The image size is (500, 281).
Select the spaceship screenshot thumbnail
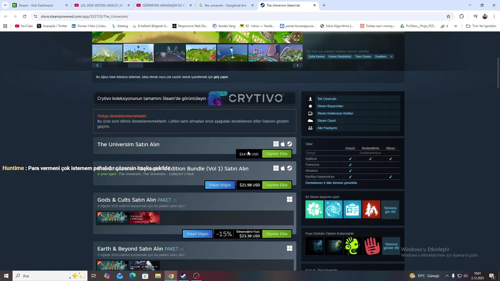(x=170, y=53)
